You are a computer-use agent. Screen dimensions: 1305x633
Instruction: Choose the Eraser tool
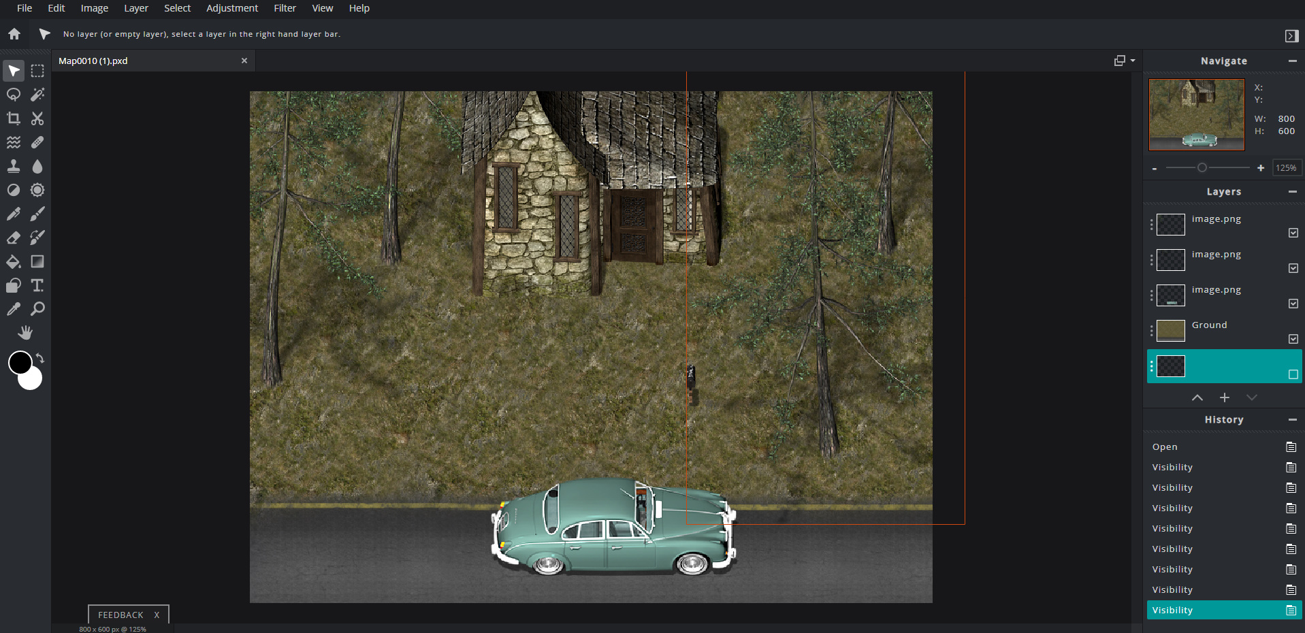click(x=14, y=238)
